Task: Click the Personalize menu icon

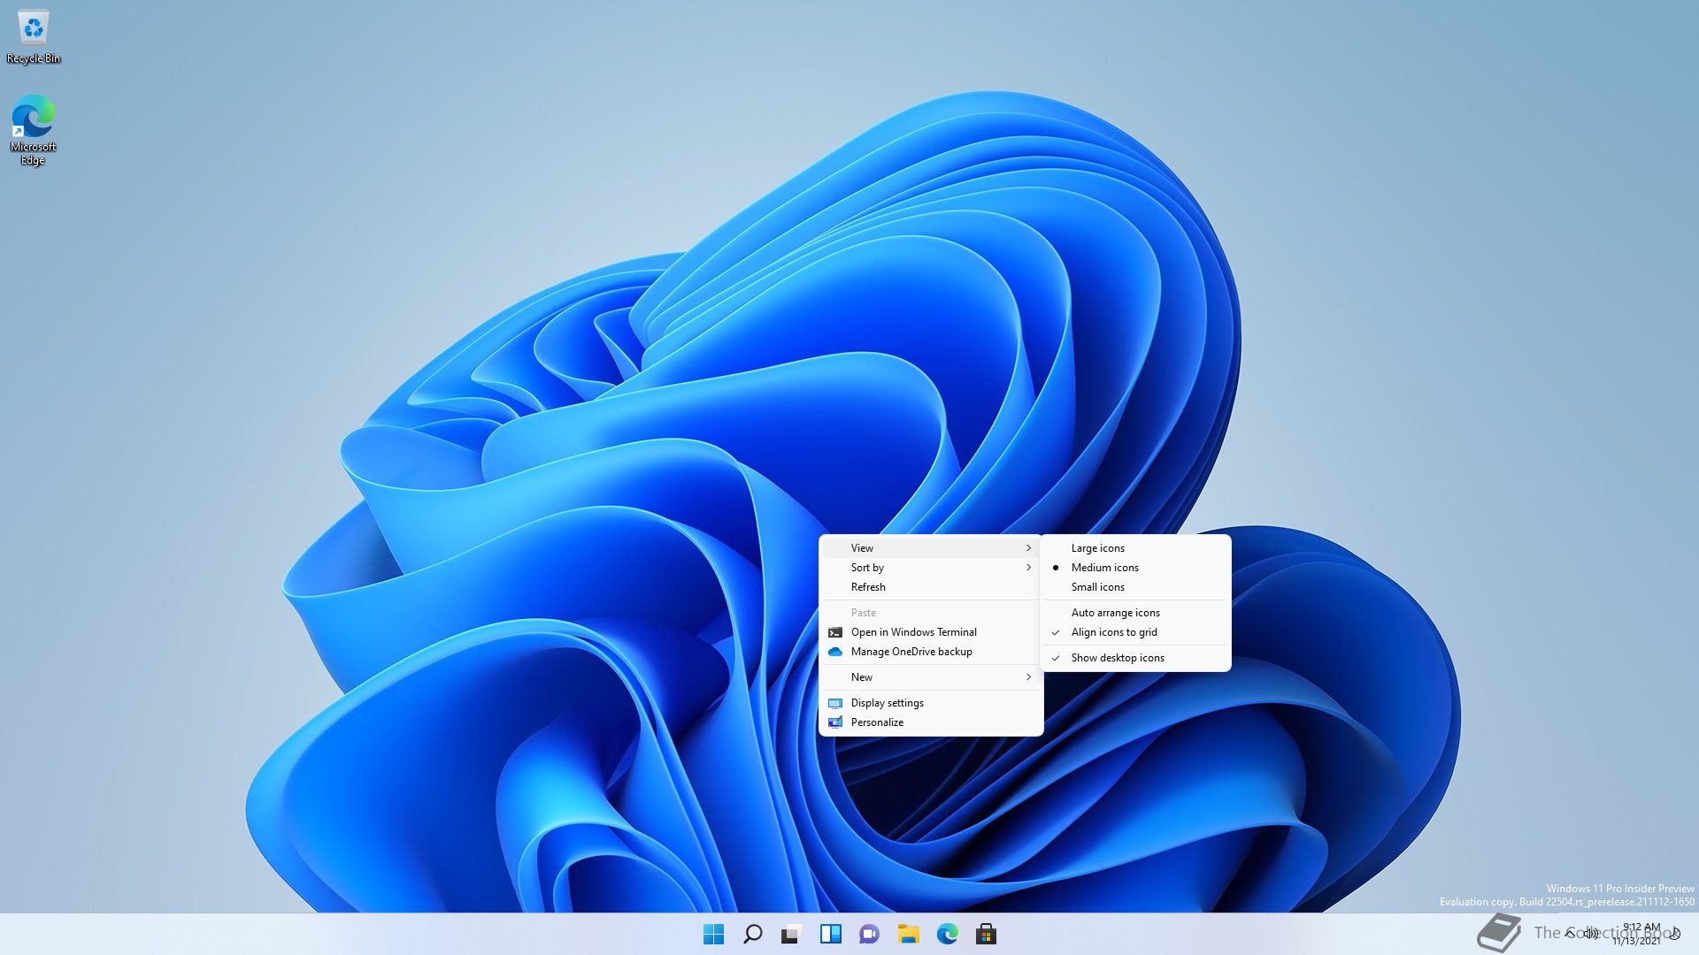Action: click(834, 722)
